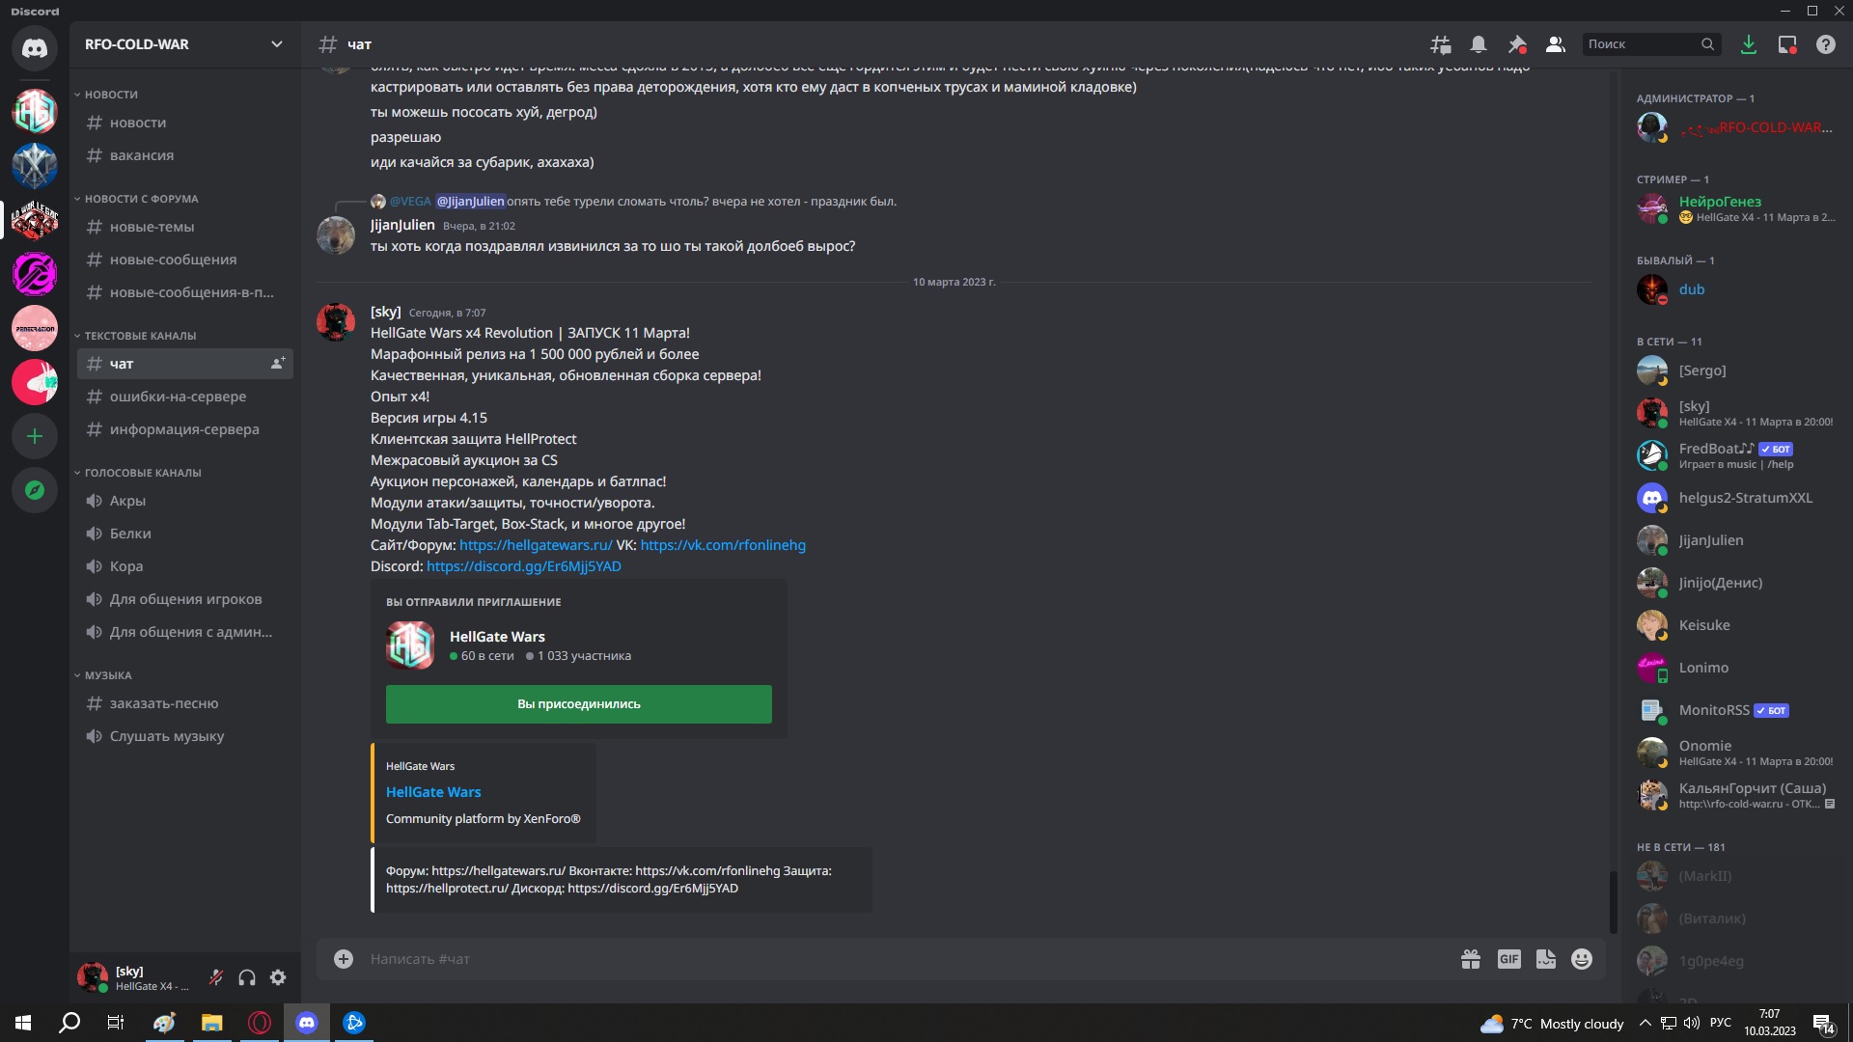This screenshot has height=1042, width=1853.
Task: Open the вакансия channel
Action: (x=184, y=155)
